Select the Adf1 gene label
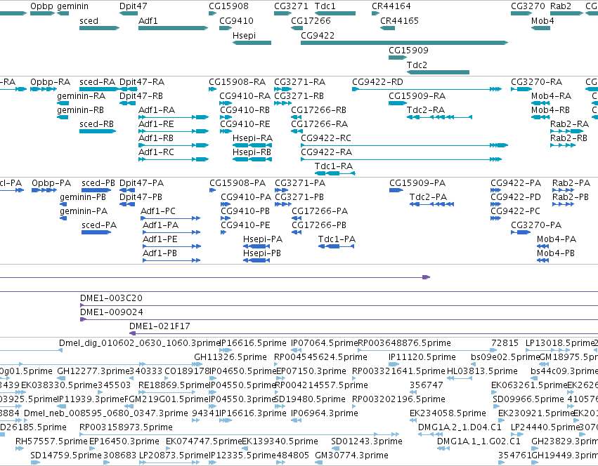Screen dimensions: 598x466 coord(148,21)
